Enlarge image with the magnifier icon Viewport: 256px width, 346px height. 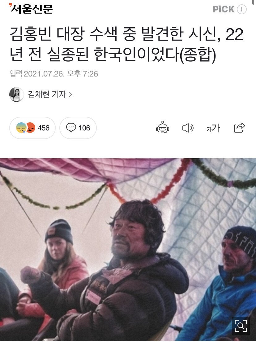click(x=241, y=326)
